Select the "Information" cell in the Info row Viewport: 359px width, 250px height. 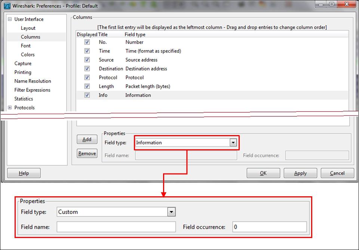pyautogui.click(x=138, y=95)
